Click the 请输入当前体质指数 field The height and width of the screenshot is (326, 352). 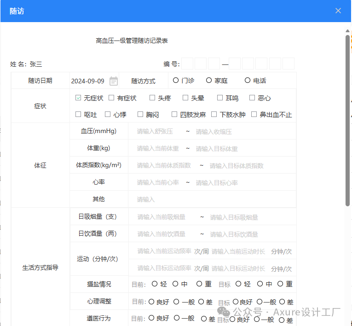click(164, 166)
